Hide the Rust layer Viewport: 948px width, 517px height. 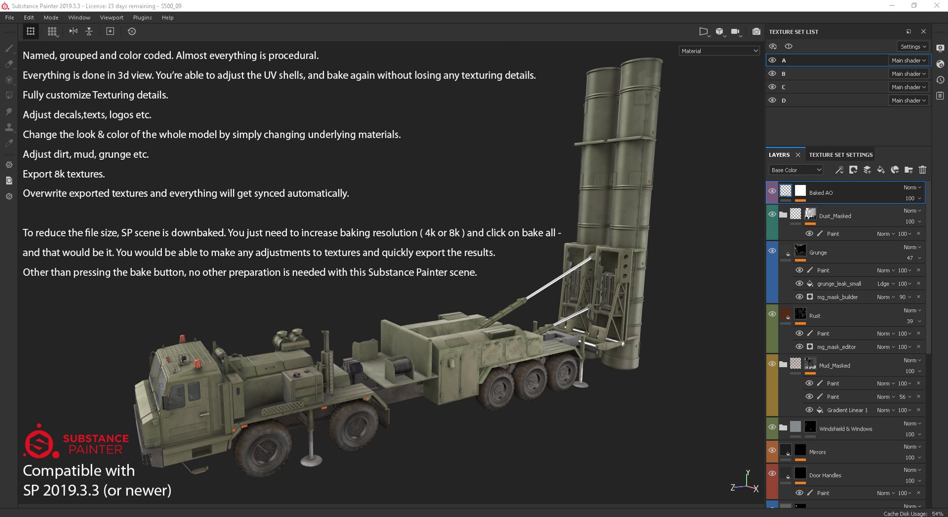pyautogui.click(x=772, y=314)
